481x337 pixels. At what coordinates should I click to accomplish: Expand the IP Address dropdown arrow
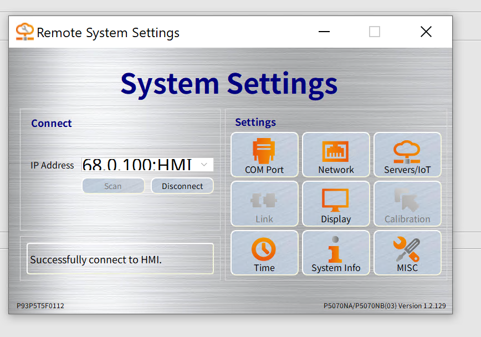coord(204,165)
